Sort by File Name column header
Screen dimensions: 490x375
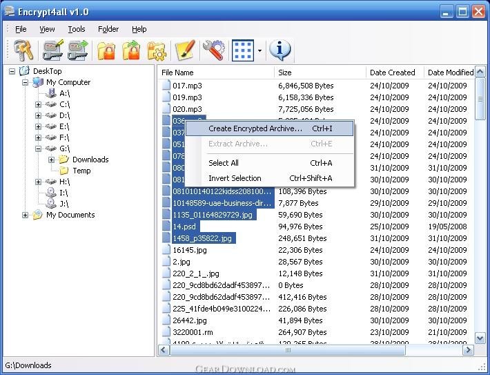[x=216, y=73]
